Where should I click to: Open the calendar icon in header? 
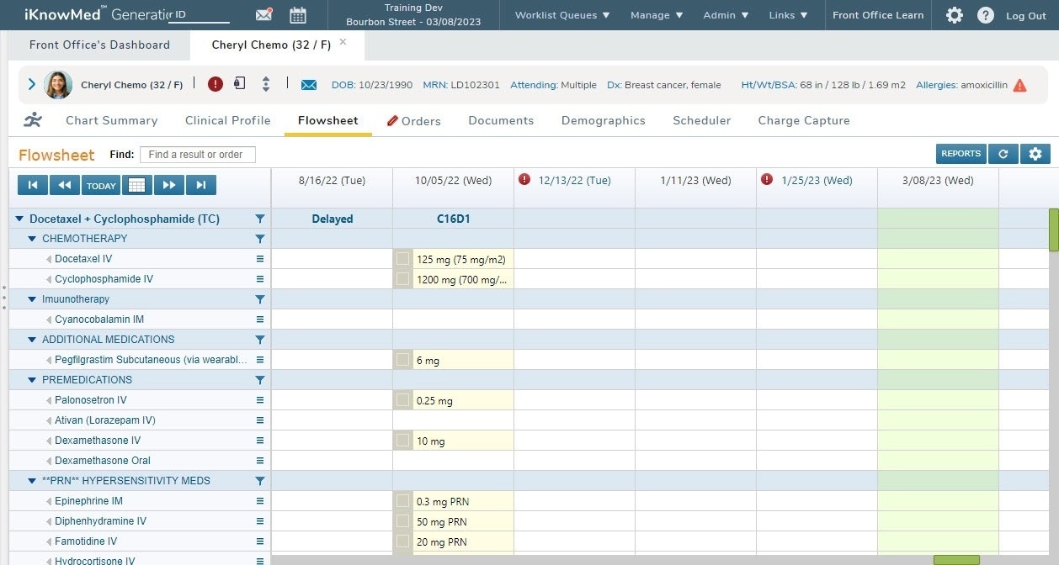click(x=297, y=15)
